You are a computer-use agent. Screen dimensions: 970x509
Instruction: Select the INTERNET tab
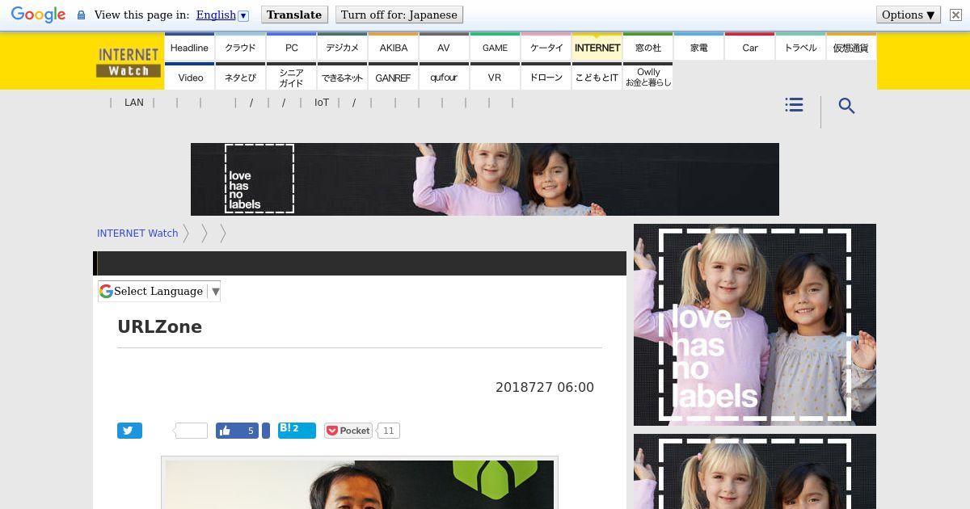tap(597, 48)
